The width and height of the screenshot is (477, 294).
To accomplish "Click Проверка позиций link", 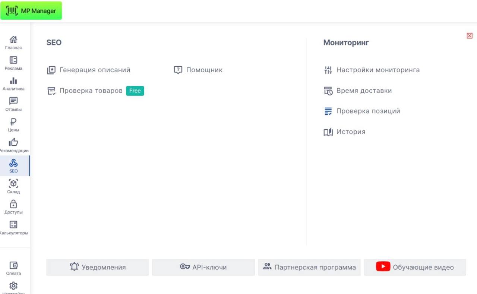I will pos(368,111).
